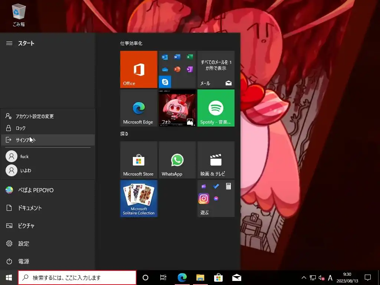Image resolution: width=380 pixels, height=285 pixels.
Task: Click the 仕事効率化 group heading
Action: [131, 43]
